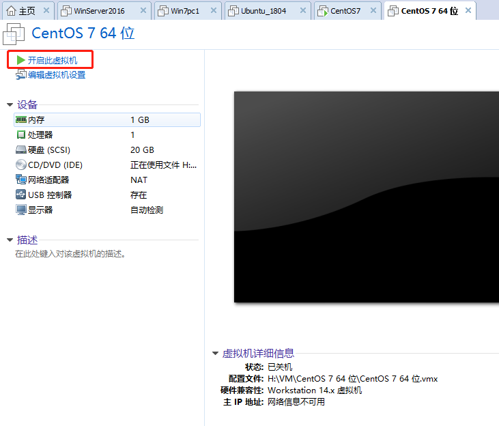The width and height of the screenshot is (499, 426).
Task: Close the Ubuntu_1804 tab
Action: (303, 10)
